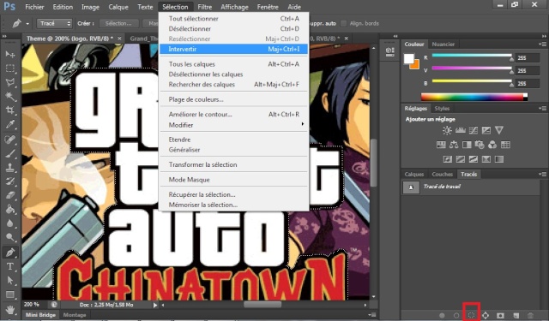Collapse the right panel dock arrows
549x321 pixels.
(x=544, y=36)
